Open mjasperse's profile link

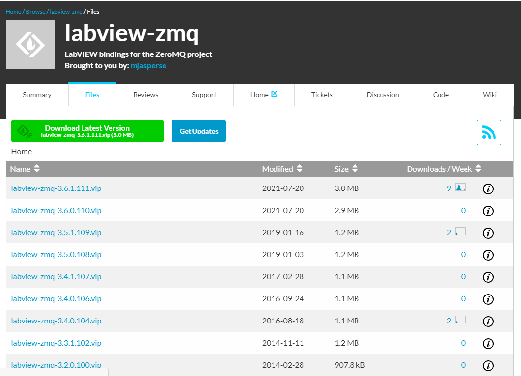coord(148,65)
